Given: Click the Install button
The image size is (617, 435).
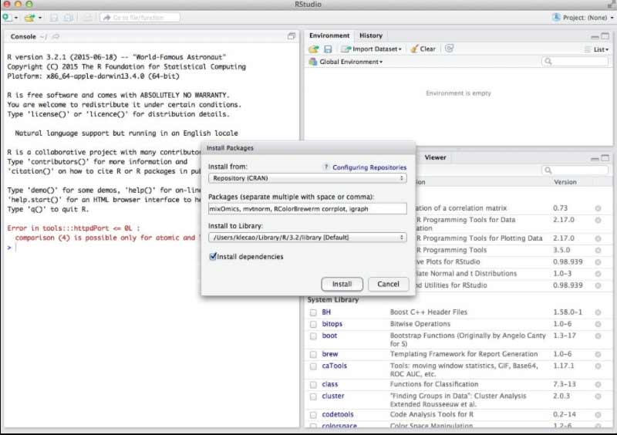Looking at the screenshot, I should tap(342, 284).
